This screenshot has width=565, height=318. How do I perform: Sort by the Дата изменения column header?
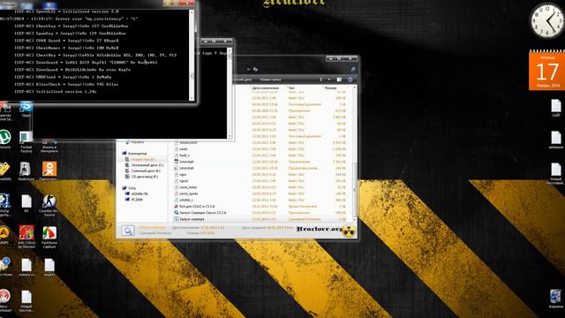pyautogui.click(x=265, y=87)
